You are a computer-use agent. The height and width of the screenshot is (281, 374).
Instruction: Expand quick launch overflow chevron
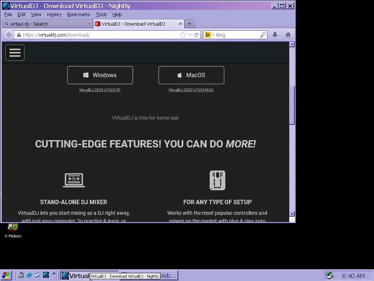(x=54, y=274)
